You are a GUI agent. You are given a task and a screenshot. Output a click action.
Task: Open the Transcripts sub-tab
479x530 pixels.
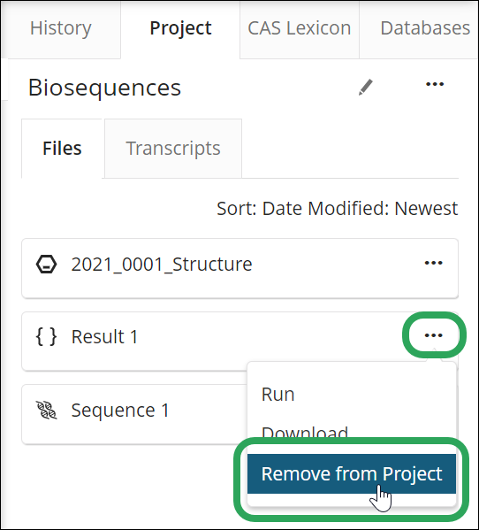click(x=173, y=148)
